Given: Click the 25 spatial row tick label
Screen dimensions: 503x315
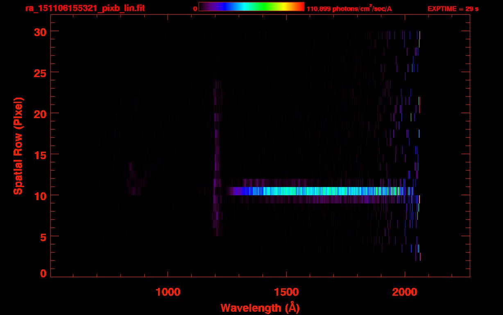Looking at the screenshot, I should 40,72.
